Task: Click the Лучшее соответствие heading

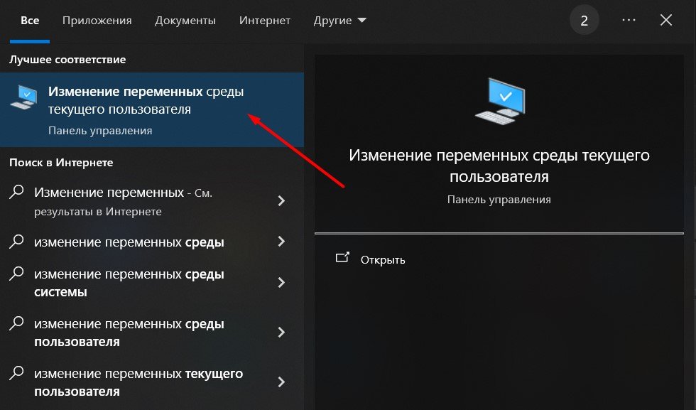Action: point(67,60)
